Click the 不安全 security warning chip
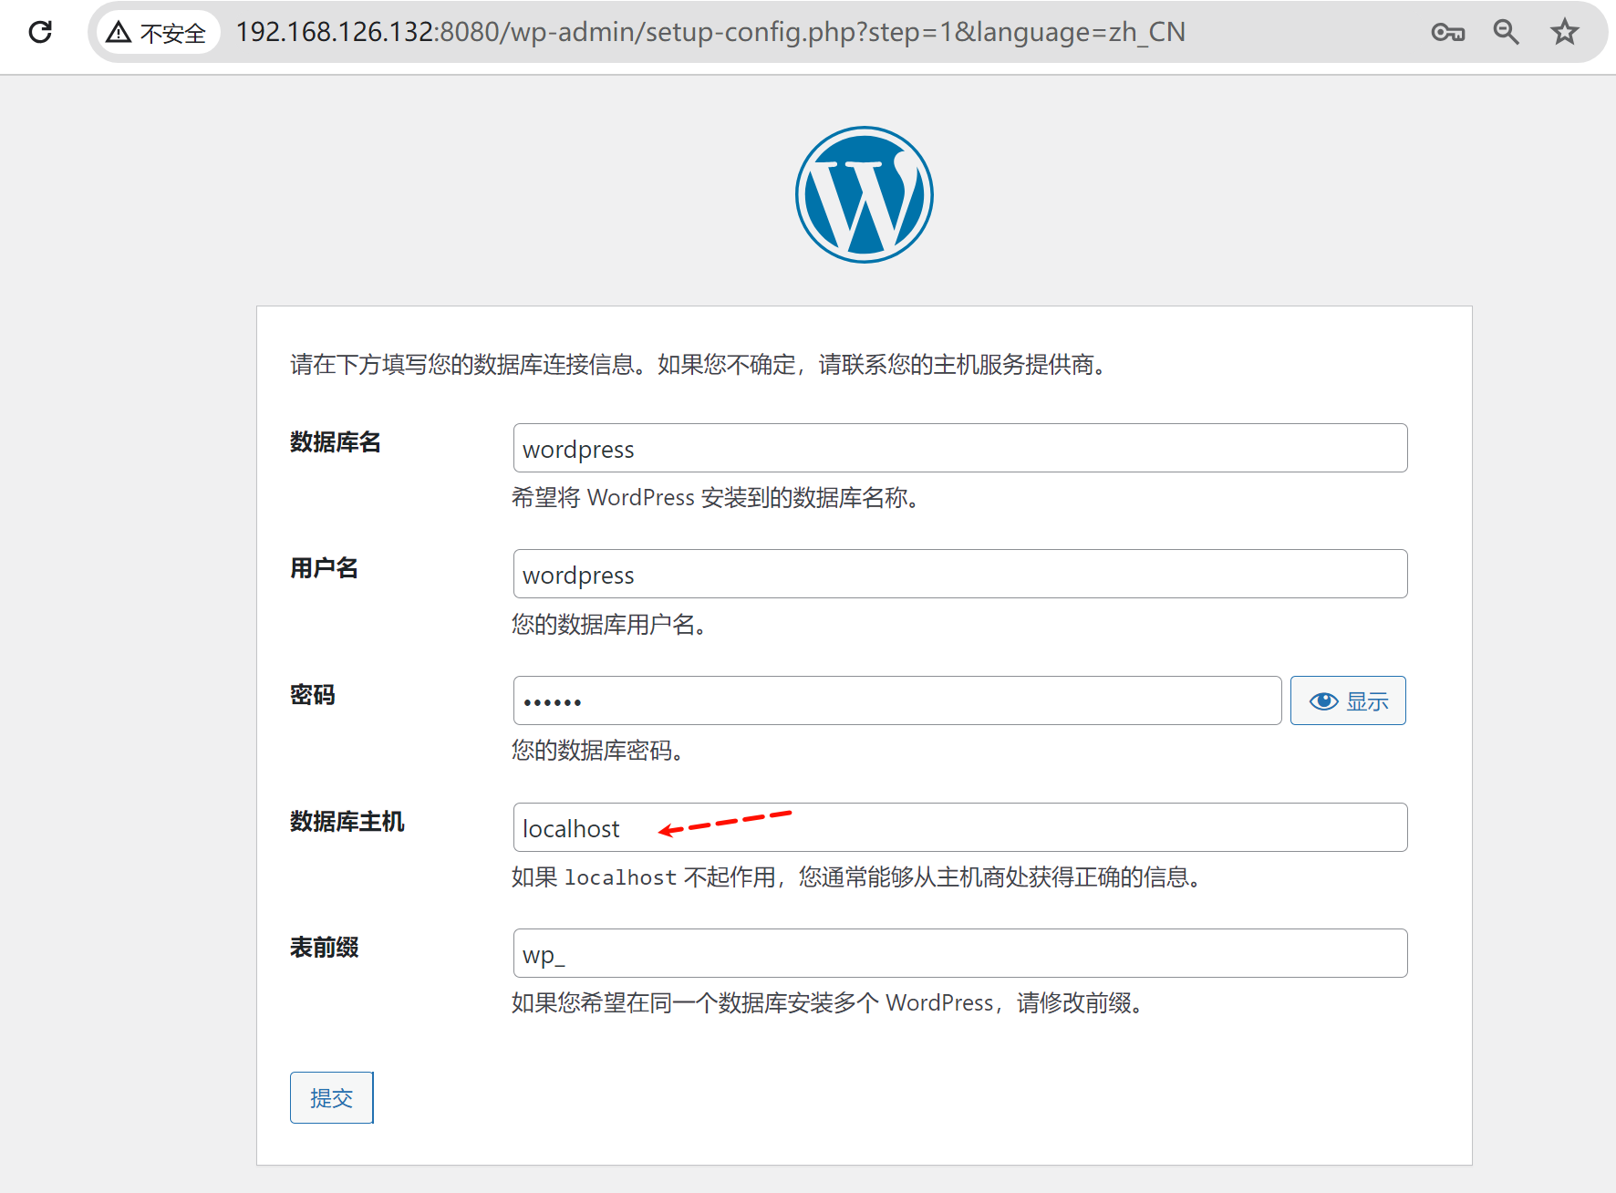This screenshot has height=1193, width=1616. [x=157, y=33]
